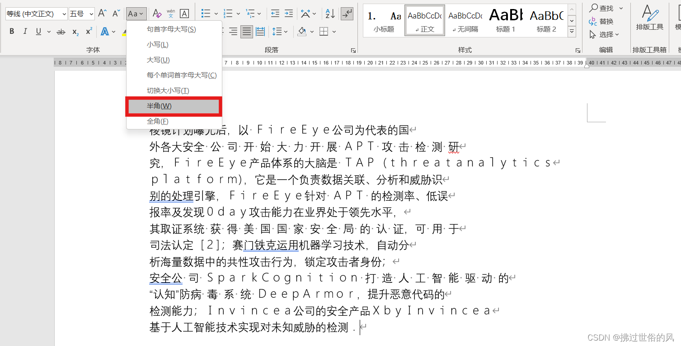Apply the 标题 1 style
This screenshot has width=681, height=346.
pyautogui.click(x=506, y=21)
